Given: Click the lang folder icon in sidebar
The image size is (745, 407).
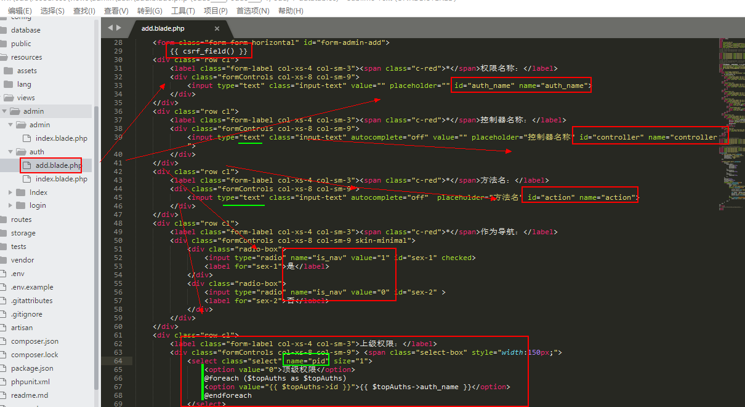Looking at the screenshot, I should [8, 84].
